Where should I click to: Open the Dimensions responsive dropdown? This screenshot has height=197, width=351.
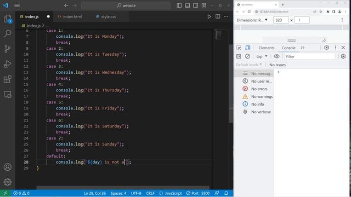(x=252, y=20)
